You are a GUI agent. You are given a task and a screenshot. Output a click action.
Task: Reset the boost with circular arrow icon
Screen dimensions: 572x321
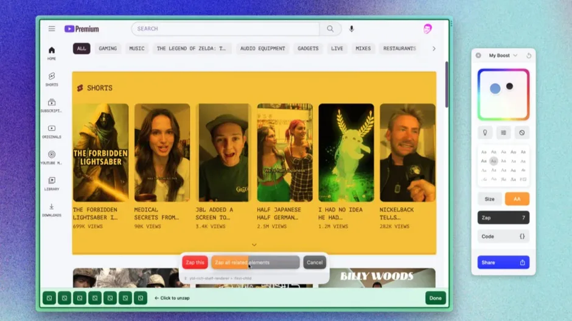[x=529, y=56]
